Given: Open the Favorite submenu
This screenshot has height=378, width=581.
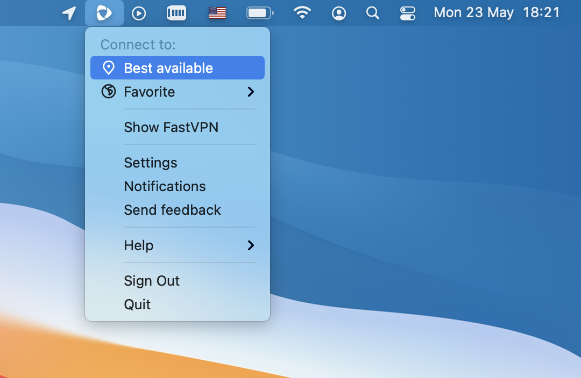Looking at the screenshot, I should tap(178, 92).
